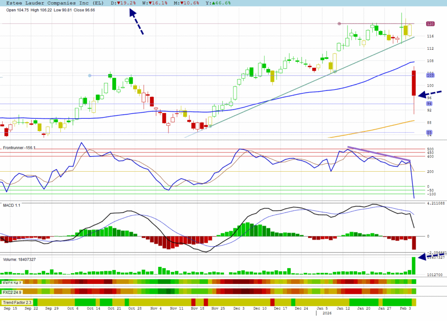
Task: Click the 94 price level tag
Action: 430,104
